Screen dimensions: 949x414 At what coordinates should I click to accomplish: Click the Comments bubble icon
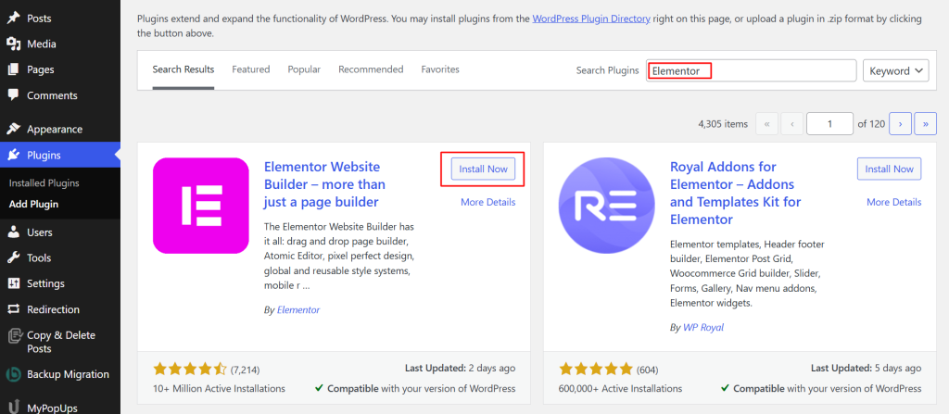point(13,95)
